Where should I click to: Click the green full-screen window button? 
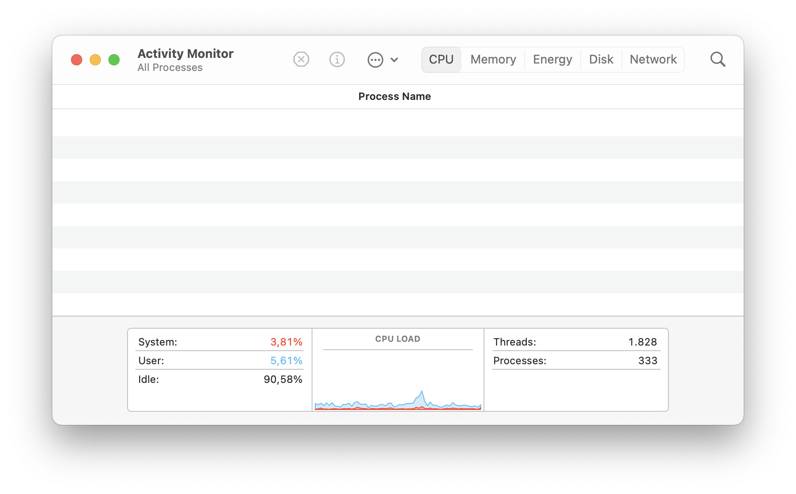(x=114, y=60)
